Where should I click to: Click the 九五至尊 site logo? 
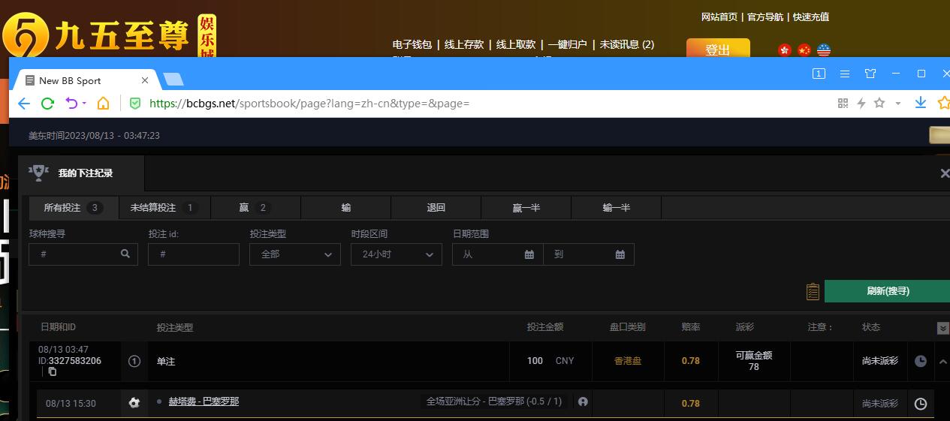click(x=109, y=35)
